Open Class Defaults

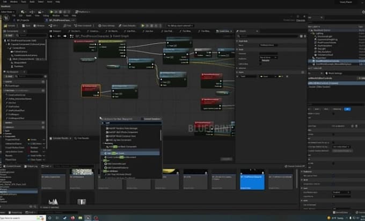coord(127,26)
